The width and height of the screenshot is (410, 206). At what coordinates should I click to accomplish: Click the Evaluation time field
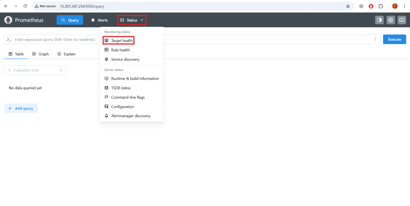tap(35, 70)
